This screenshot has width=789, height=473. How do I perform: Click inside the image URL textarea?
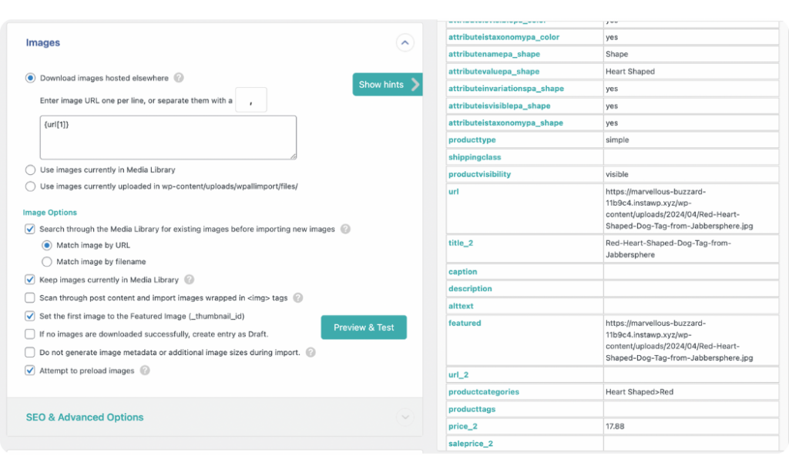(166, 136)
